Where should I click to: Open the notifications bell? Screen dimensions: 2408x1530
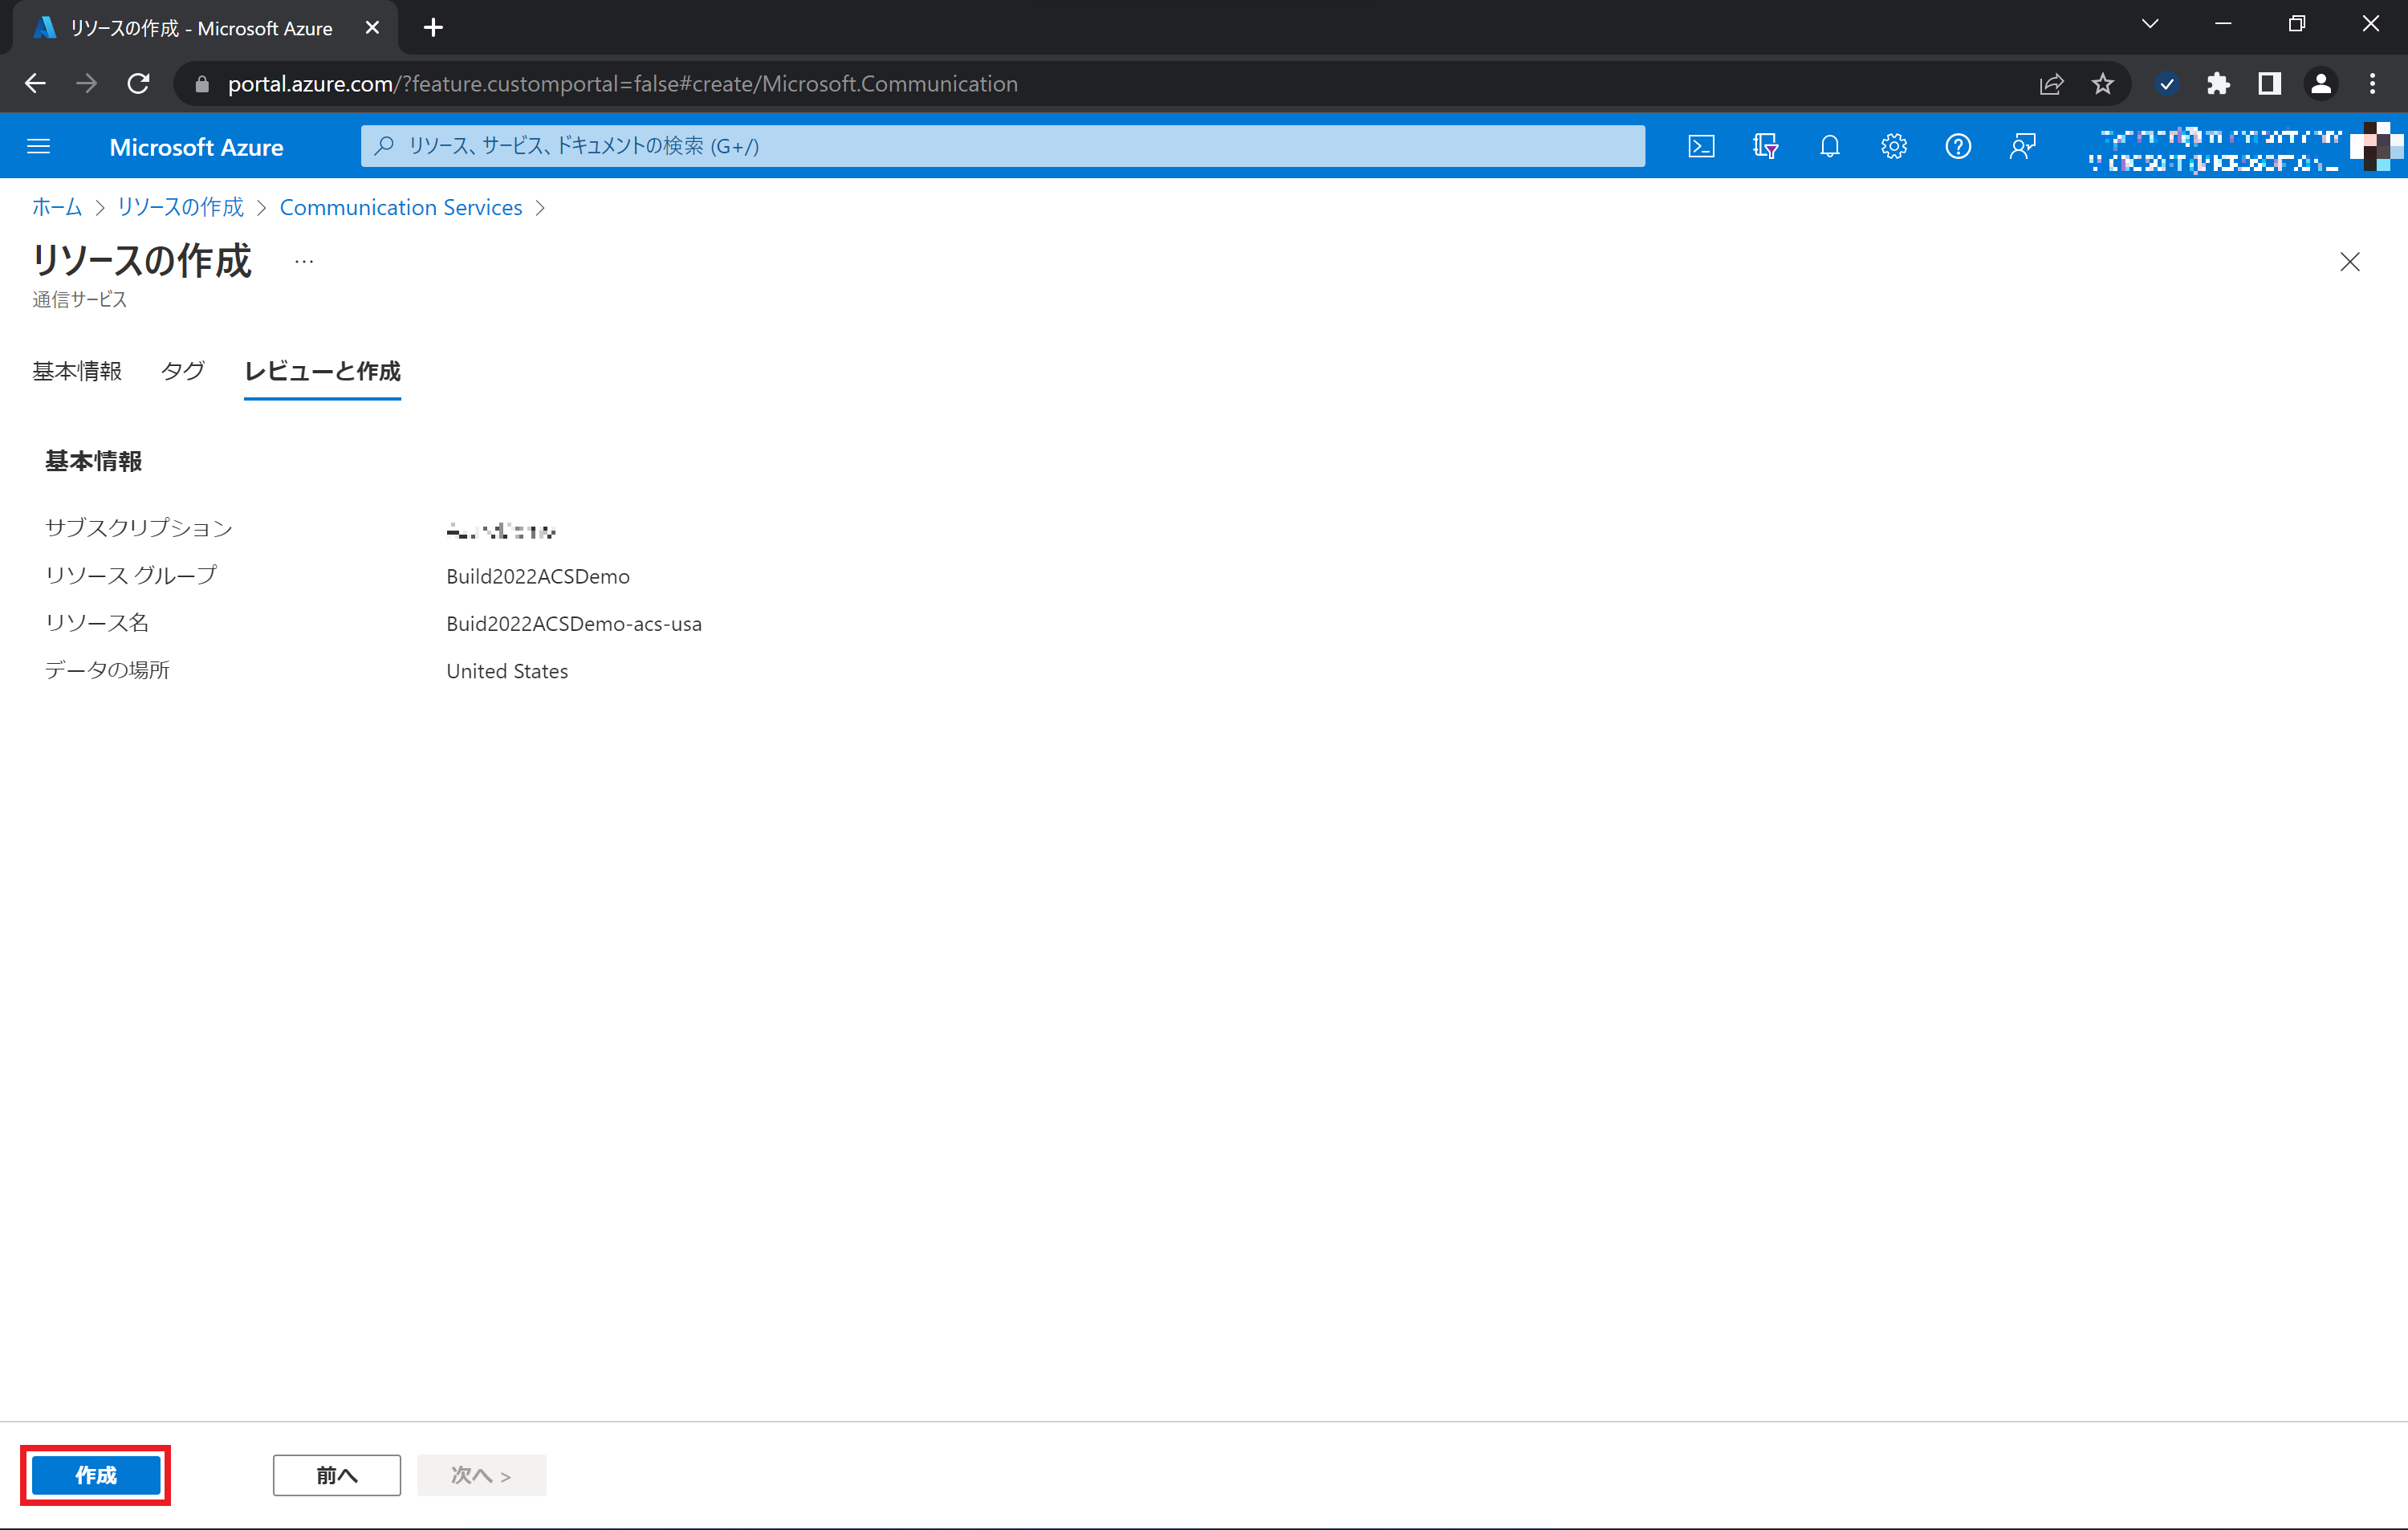pos(1830,146)
